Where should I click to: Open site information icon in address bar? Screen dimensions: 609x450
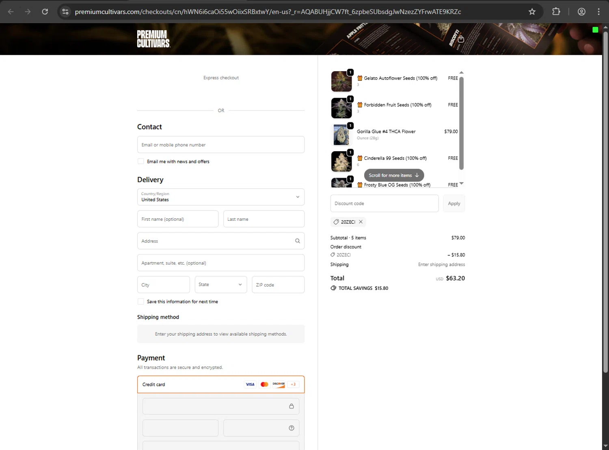(65, 12)
